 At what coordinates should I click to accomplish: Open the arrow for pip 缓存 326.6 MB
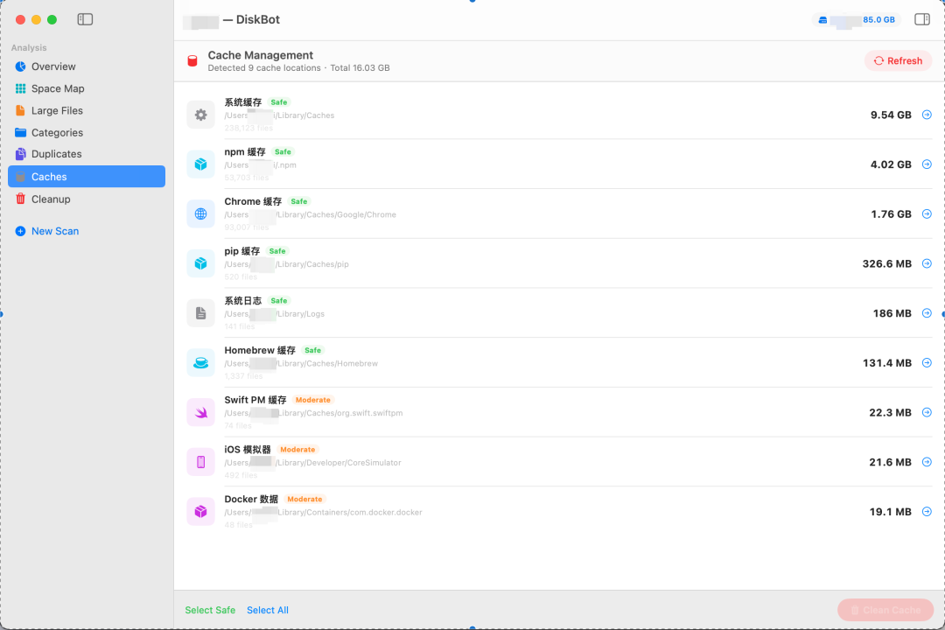tap(927, 263)
